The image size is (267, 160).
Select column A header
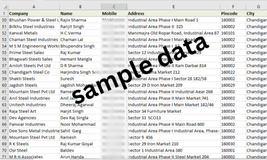(x=34, y=7)
